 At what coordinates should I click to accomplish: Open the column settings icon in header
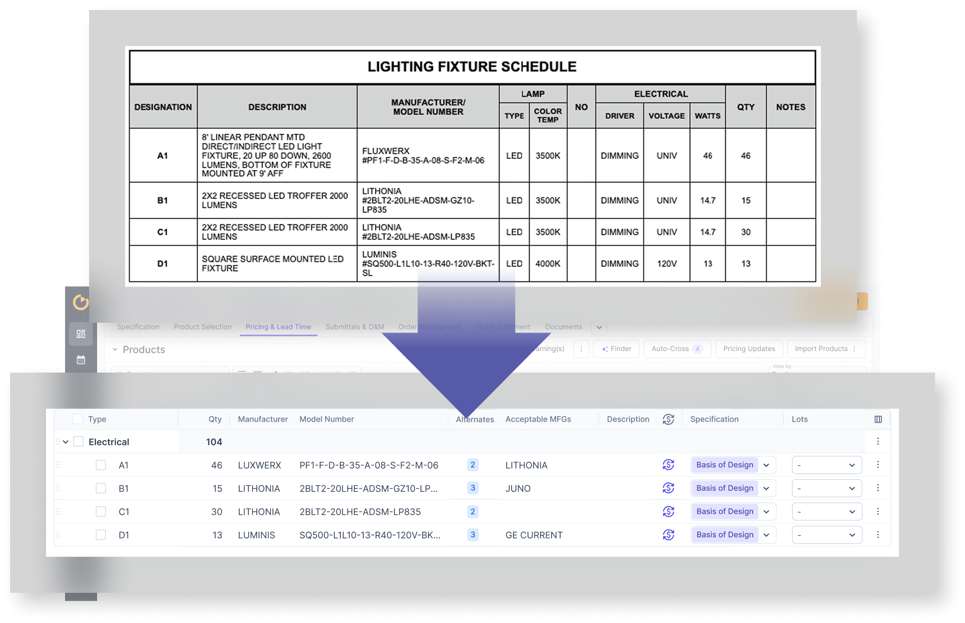point(878,419)
